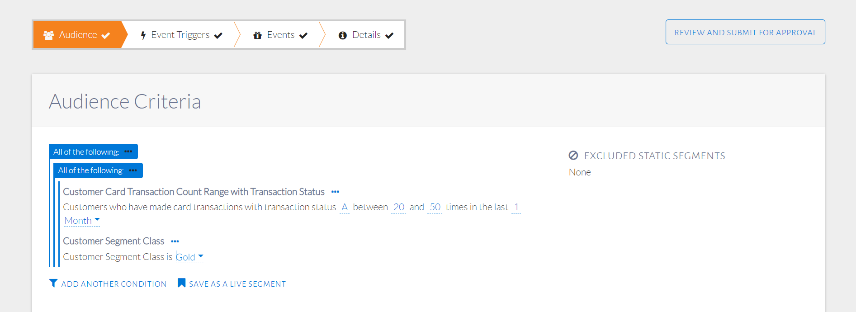Open options for outer 'All of the following' group
Screen dimensions: 856x312
click(x=128, y=151)
